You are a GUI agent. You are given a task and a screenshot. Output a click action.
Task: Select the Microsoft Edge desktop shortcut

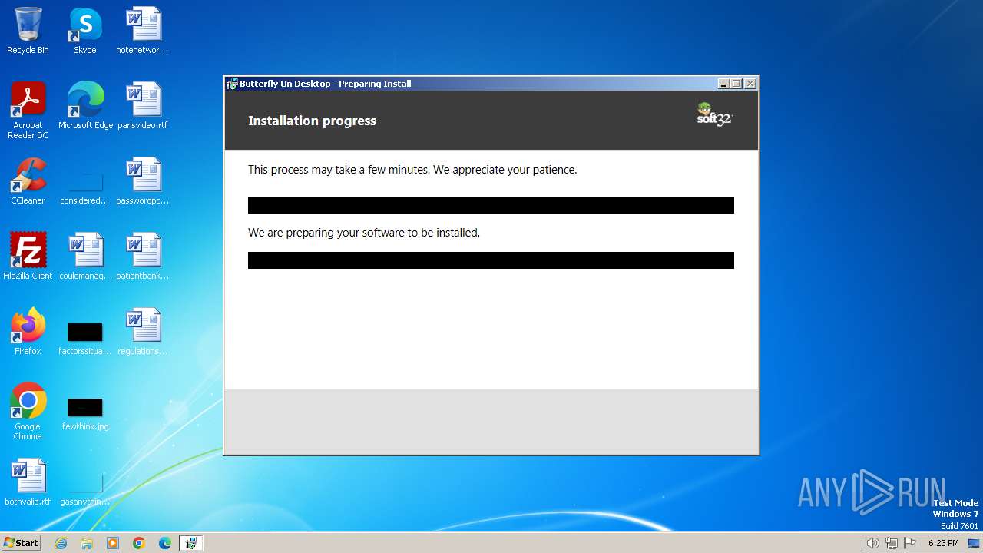coord(85,106)
